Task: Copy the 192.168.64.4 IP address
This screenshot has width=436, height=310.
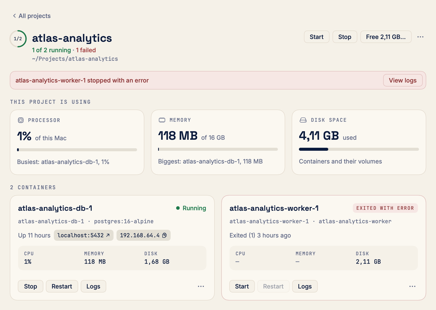Action: 143,235
